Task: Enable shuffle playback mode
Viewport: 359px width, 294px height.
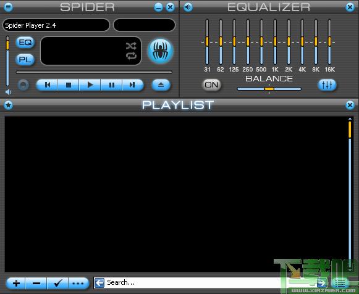Action: point(131,46)
